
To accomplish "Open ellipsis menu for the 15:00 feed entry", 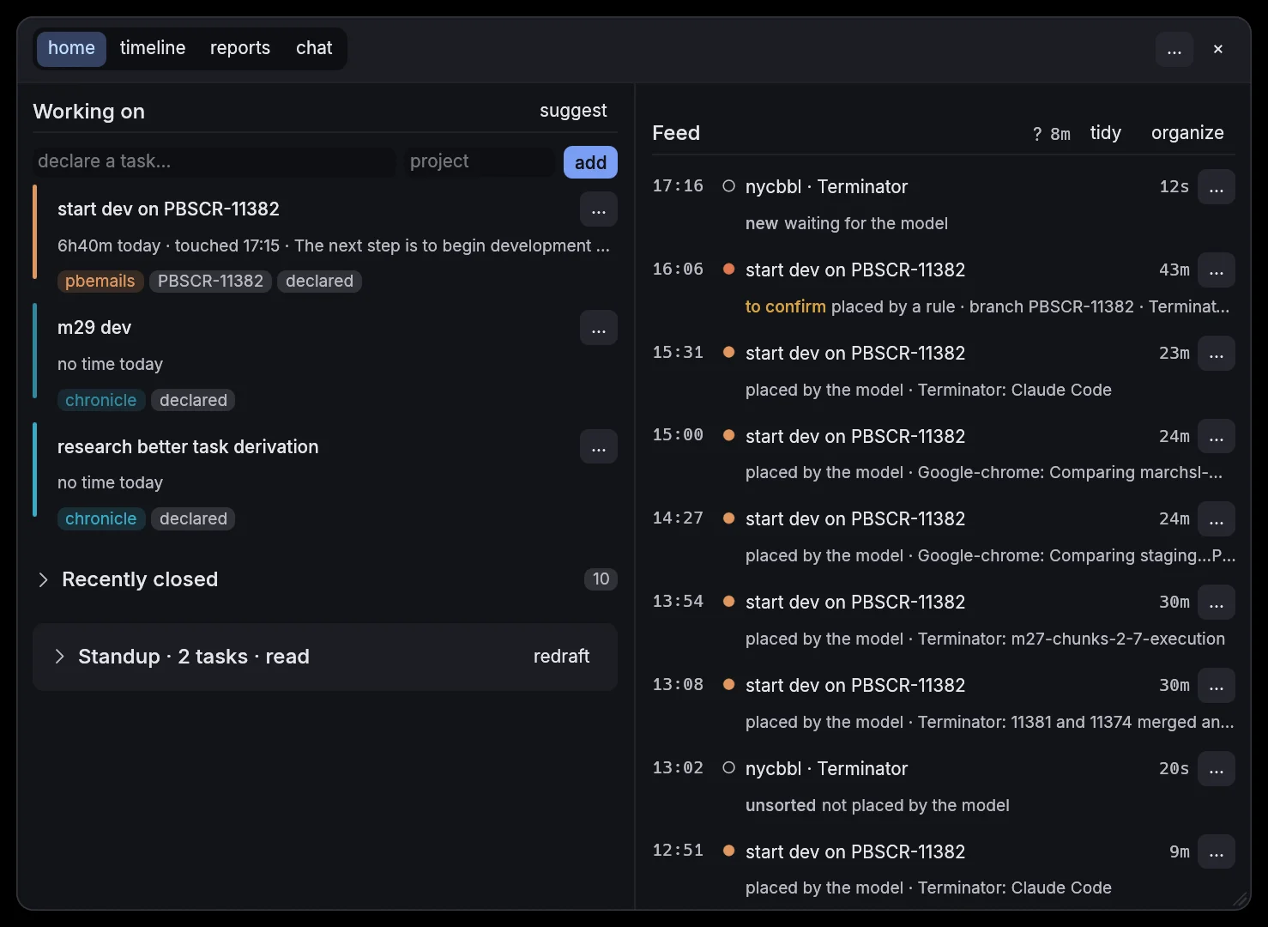I will pos(1217,436).
